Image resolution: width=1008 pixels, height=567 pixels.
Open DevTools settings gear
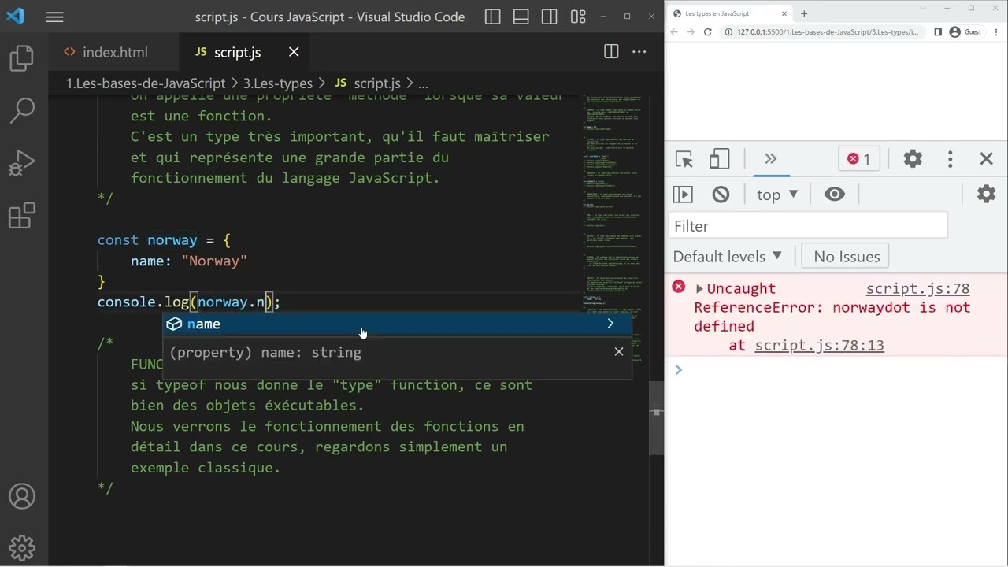[913, 159]
